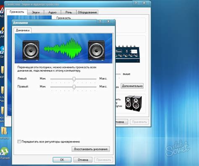The image size is (199, 166).
Task: Click the 'выше' label in background window
Action: [126, 74]
